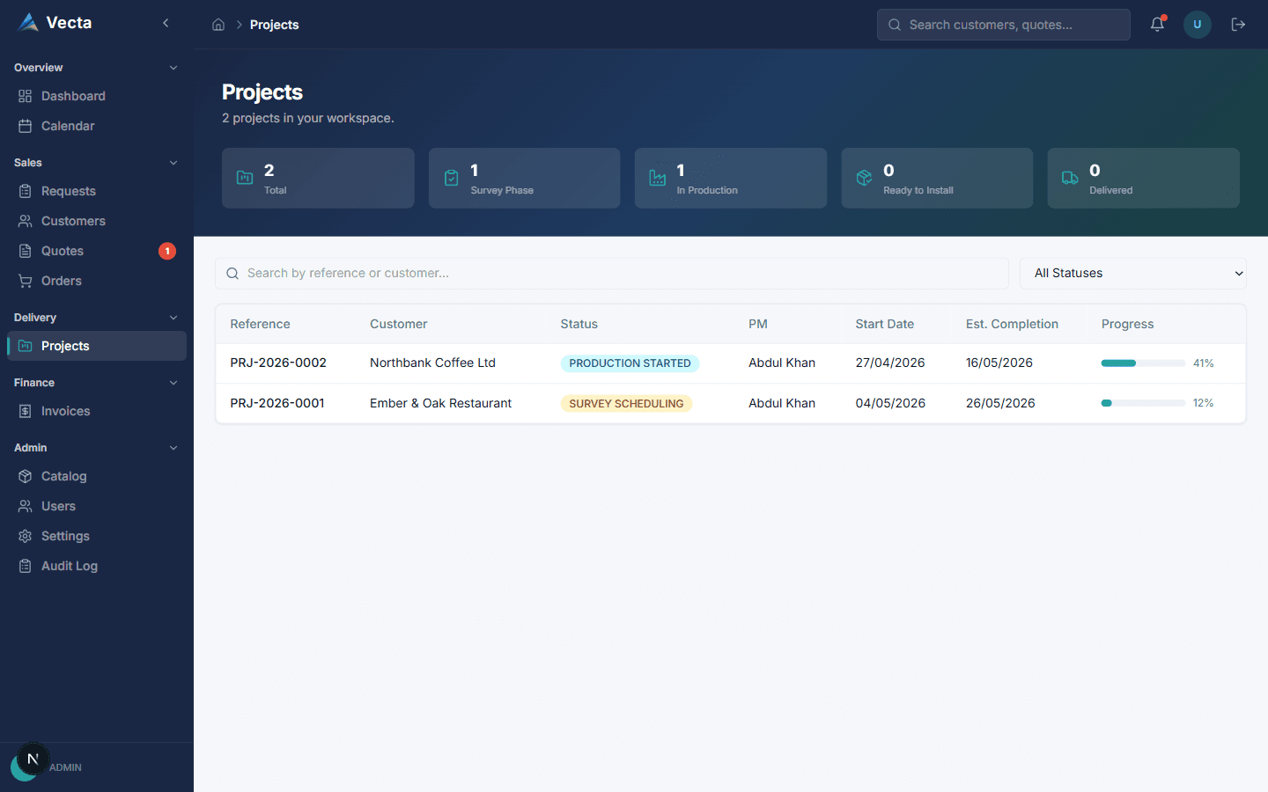
Task: Click the Est. Completion column header
Action: point(1012,324)
